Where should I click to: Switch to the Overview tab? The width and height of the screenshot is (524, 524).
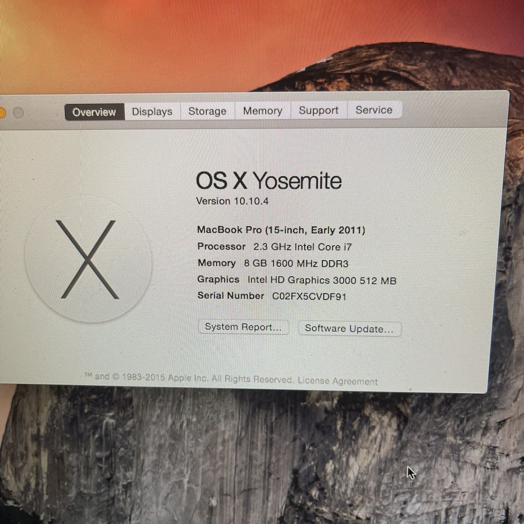[94, 112]
